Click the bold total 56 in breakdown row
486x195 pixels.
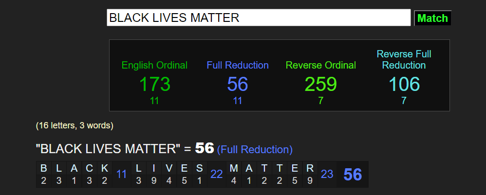[353, 175]
